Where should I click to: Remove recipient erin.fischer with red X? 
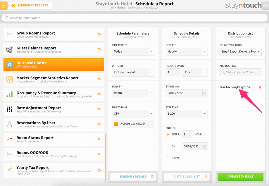(x=260, y=87)
